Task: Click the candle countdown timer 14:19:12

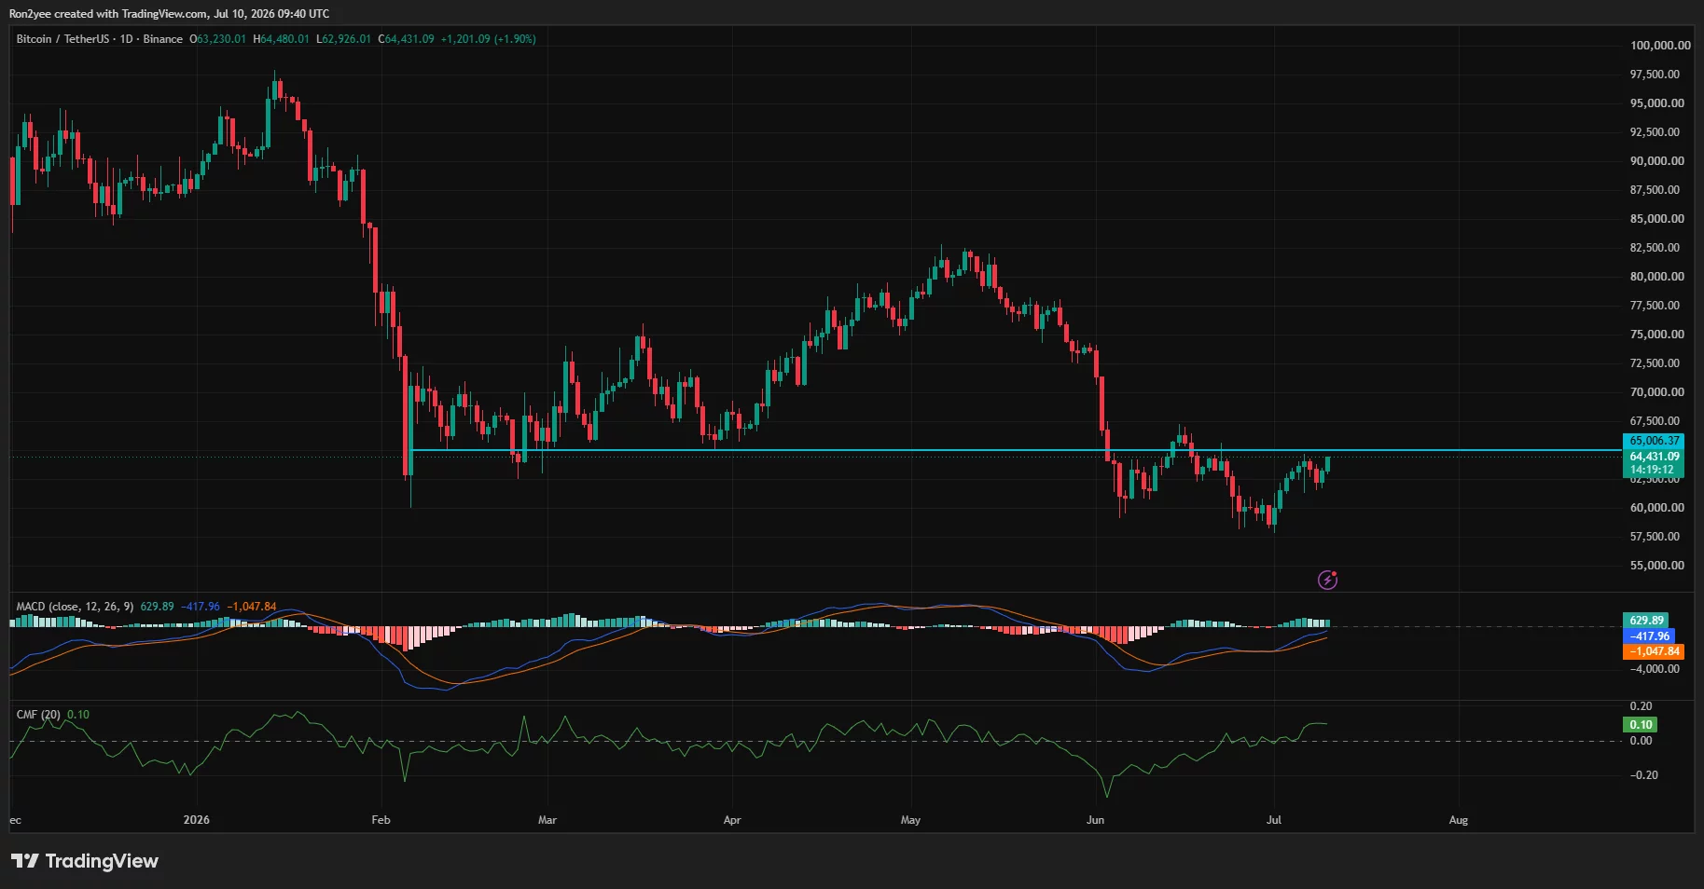Action: click(1651, 470)
